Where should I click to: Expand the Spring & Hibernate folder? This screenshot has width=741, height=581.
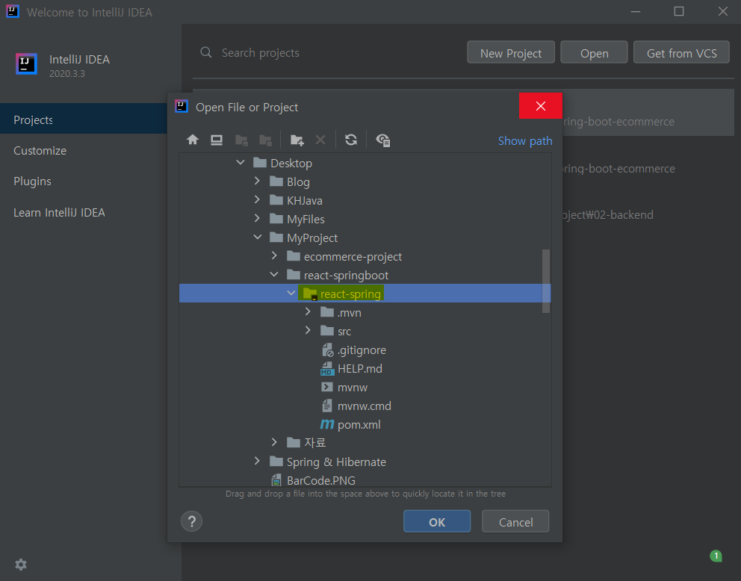(x=257, y=461)
